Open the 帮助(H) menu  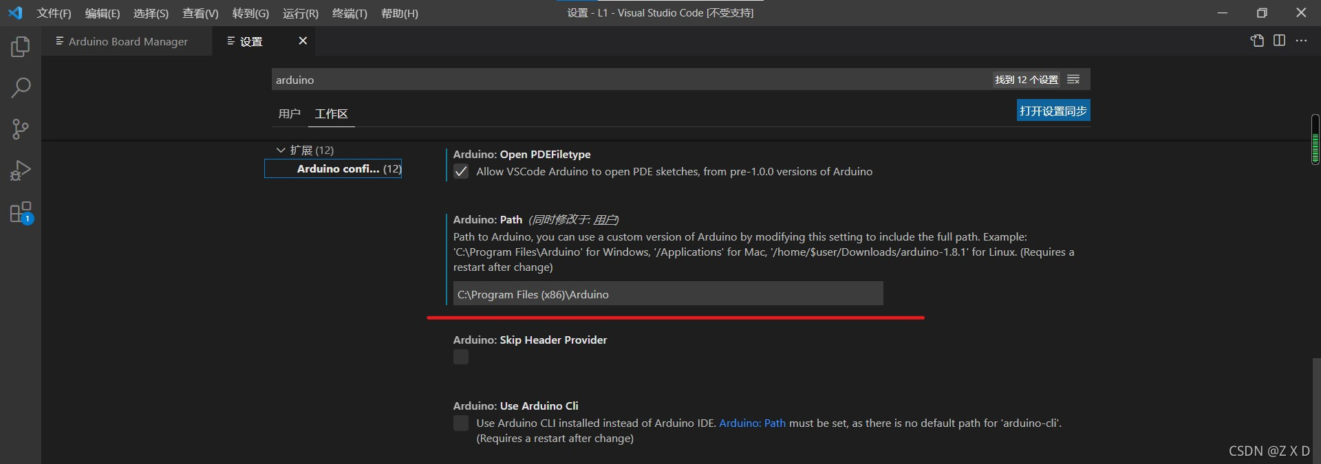coord(400,13)
